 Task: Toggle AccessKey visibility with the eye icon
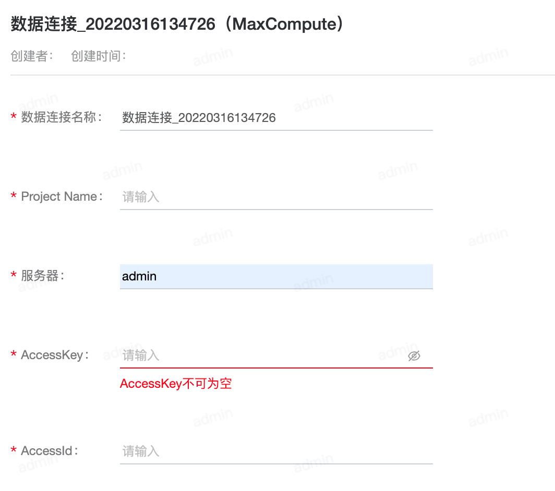click(x=414, y=356)
